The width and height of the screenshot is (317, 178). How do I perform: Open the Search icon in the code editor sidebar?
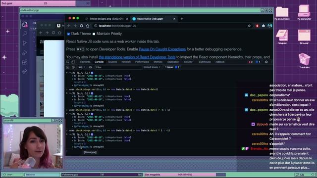coord(25,33)
